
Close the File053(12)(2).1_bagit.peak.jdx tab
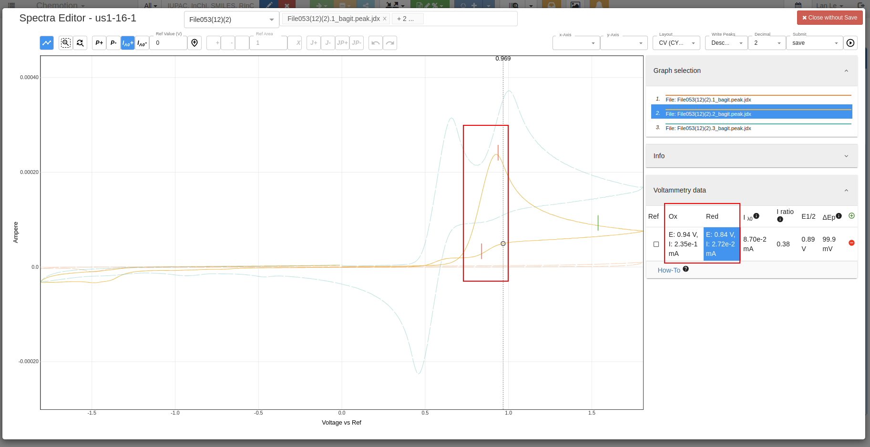click(x=385, y=19)
